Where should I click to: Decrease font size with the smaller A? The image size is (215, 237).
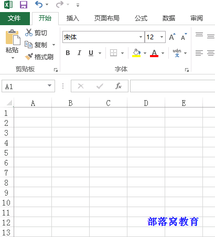click(184, 37)
